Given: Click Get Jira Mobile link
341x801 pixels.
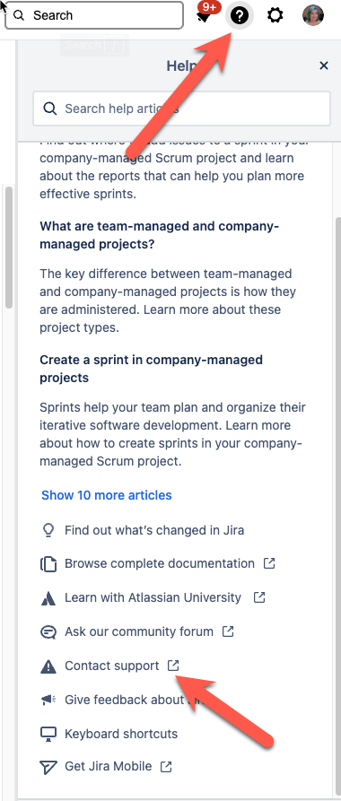Looking at the screenshot, I should [109, 766].
